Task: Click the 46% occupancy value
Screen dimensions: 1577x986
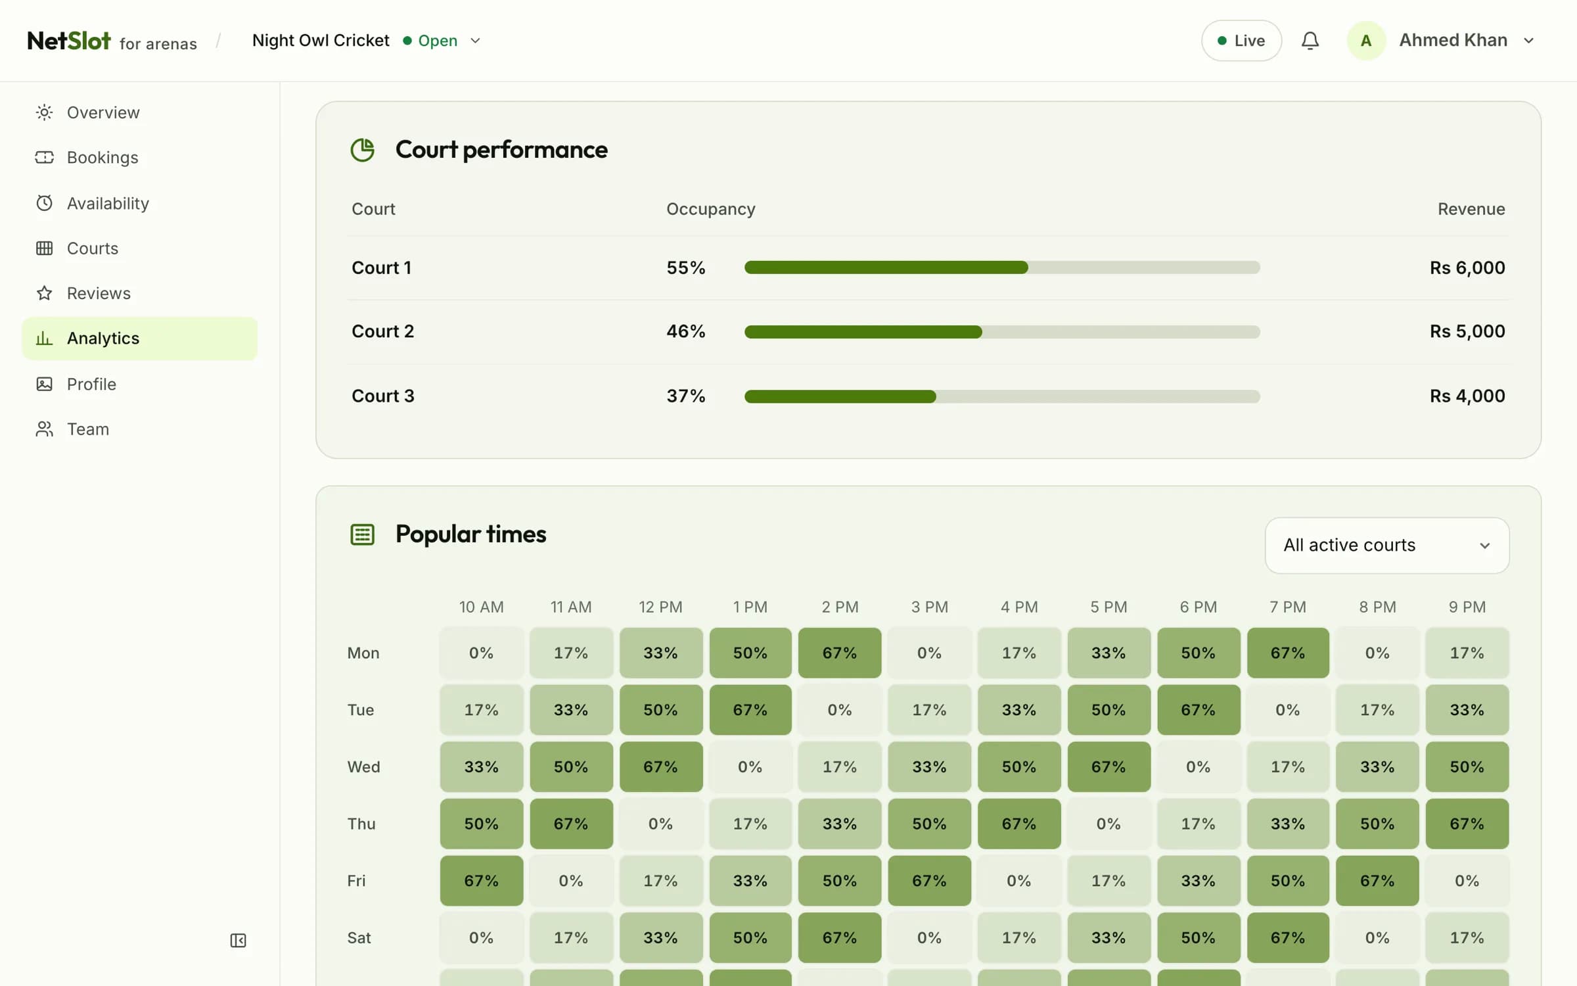Action: [x=686, y=331]
